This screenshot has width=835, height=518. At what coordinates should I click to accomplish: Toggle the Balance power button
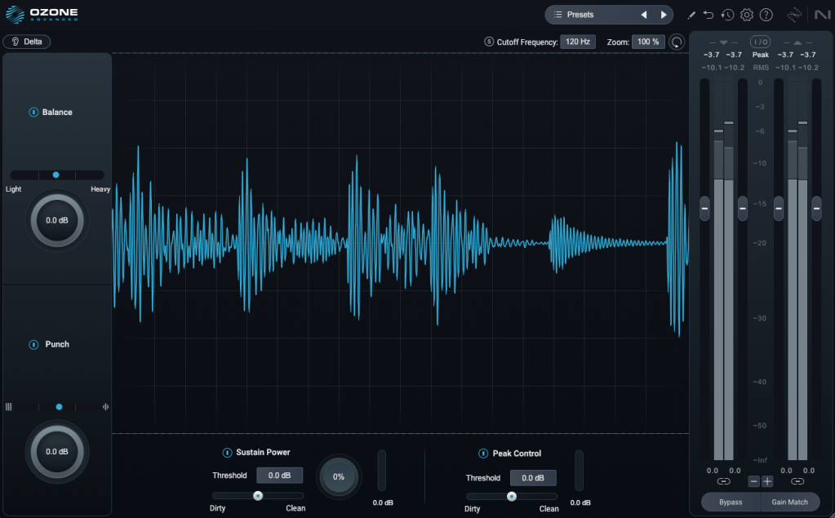(33, 113)
